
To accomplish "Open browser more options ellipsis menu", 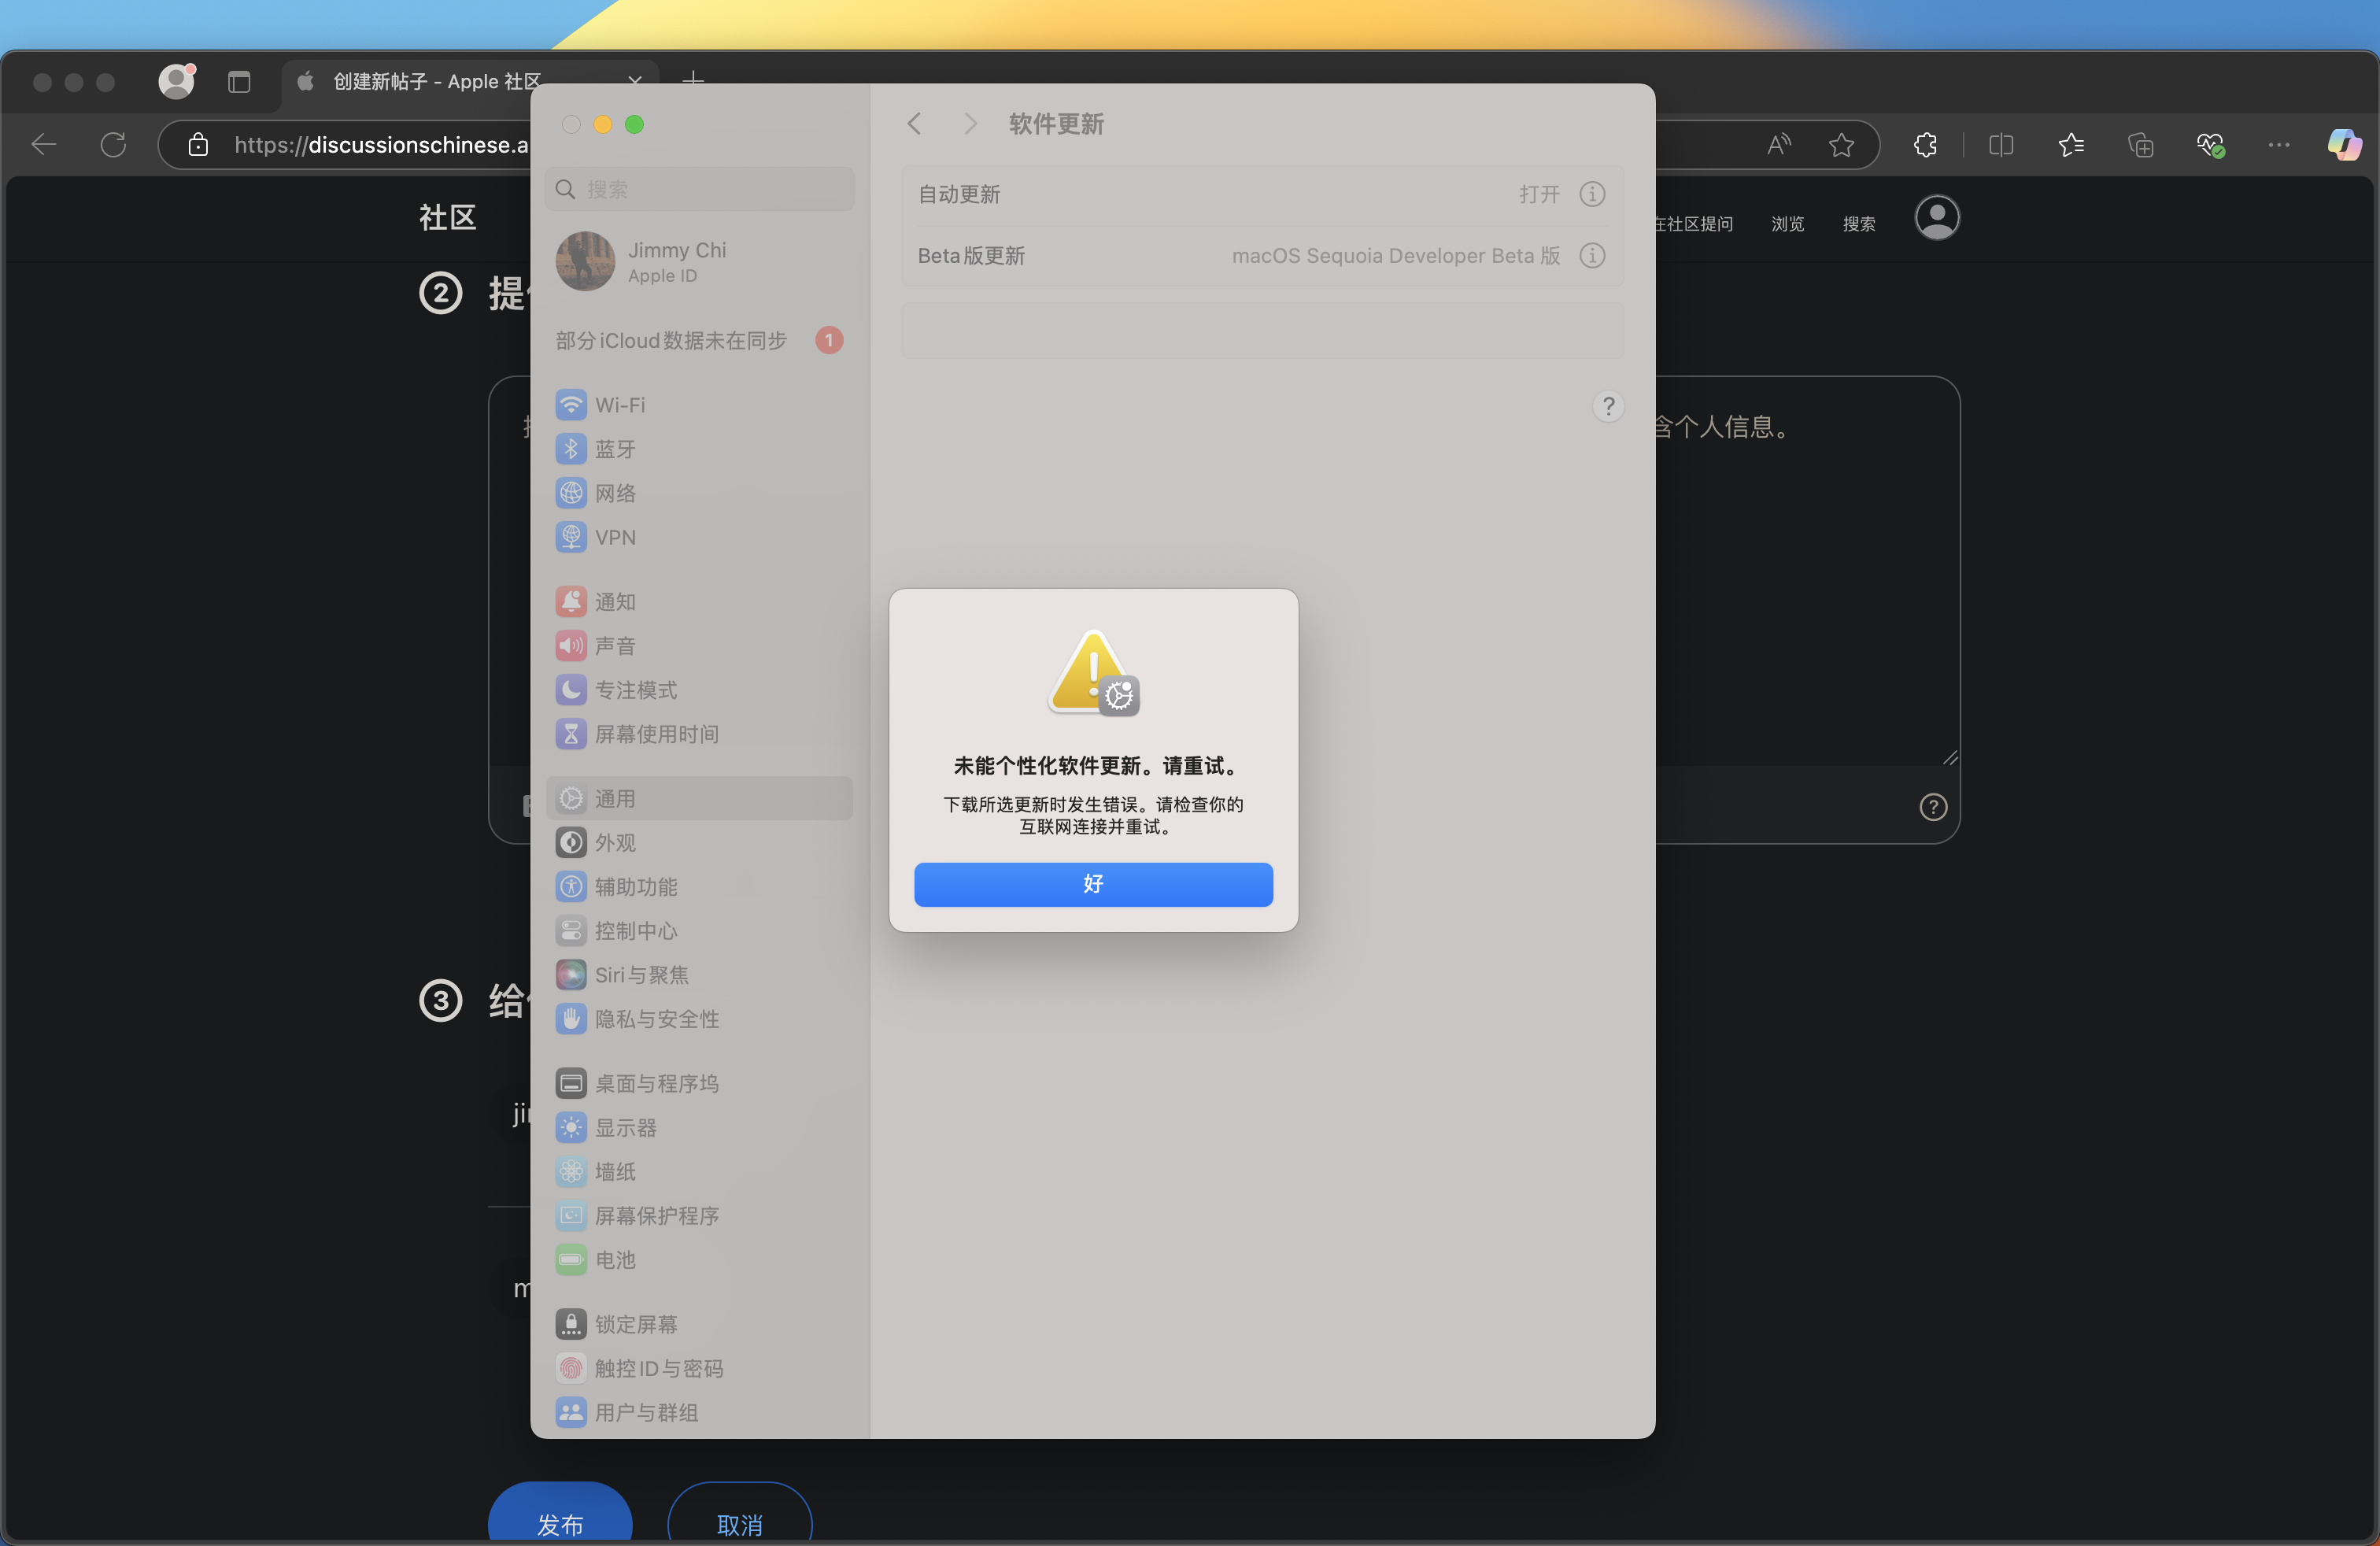I will coord(2278,145).
